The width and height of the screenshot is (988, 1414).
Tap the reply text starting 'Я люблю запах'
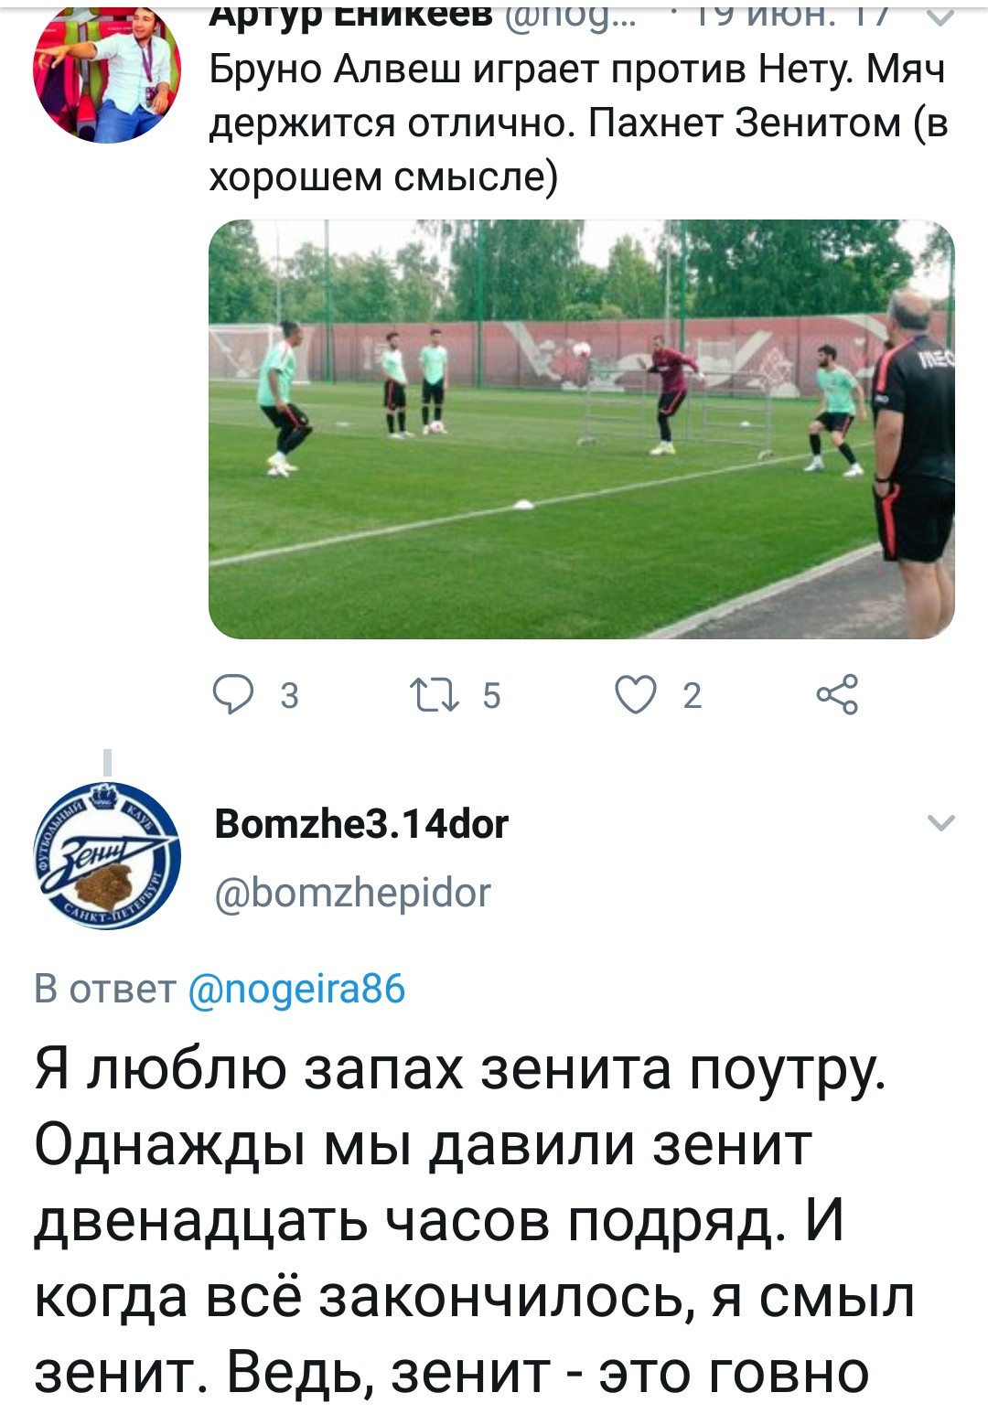pos(474,1220)
